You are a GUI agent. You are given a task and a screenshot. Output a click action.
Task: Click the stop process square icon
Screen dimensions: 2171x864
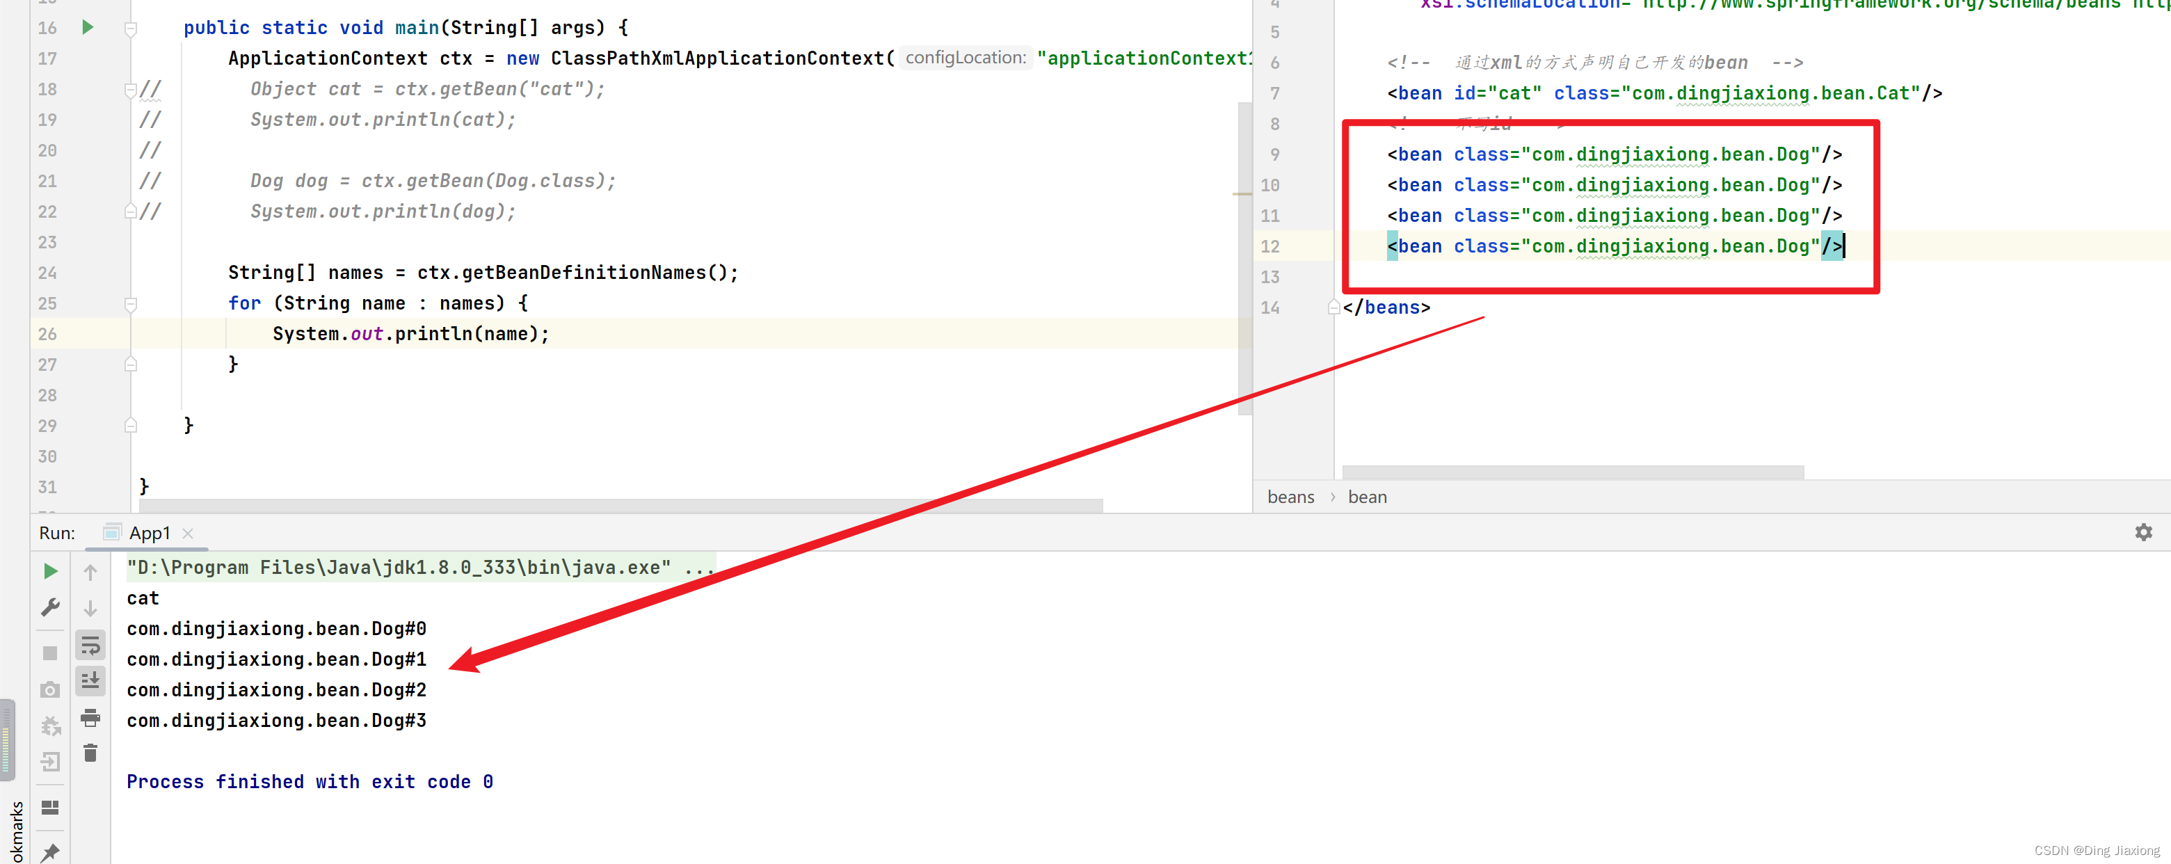pos(51,653)
